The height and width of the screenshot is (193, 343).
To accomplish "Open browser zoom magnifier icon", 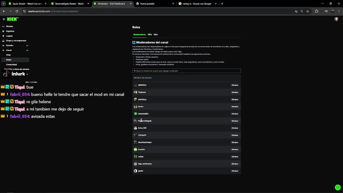I will click(302, 11).
